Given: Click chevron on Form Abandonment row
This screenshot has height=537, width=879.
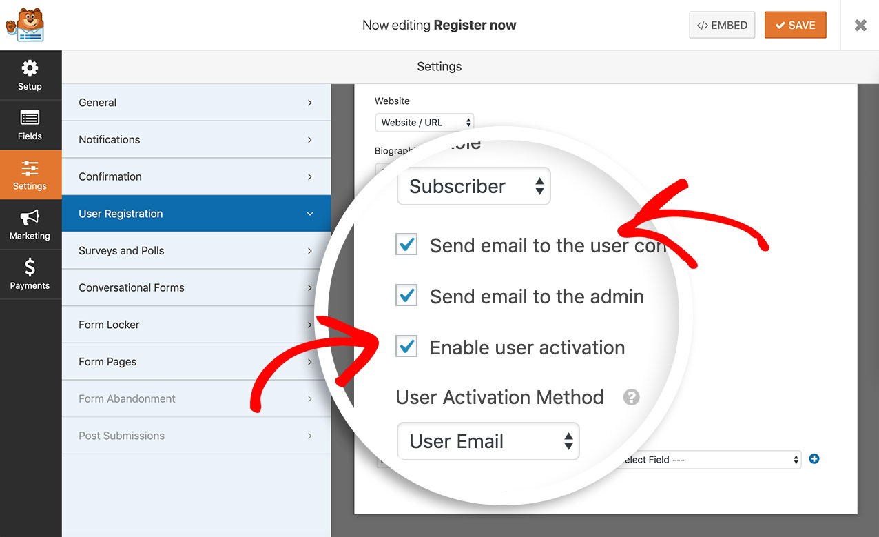Looking at the screenshot, I should coord(310,398).
